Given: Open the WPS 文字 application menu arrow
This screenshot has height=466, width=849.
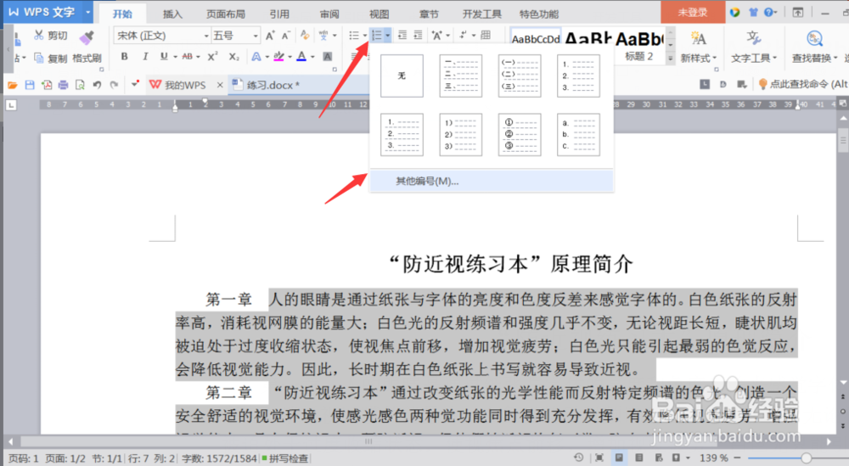Looking at the screenshot, I should pos(87,11).
